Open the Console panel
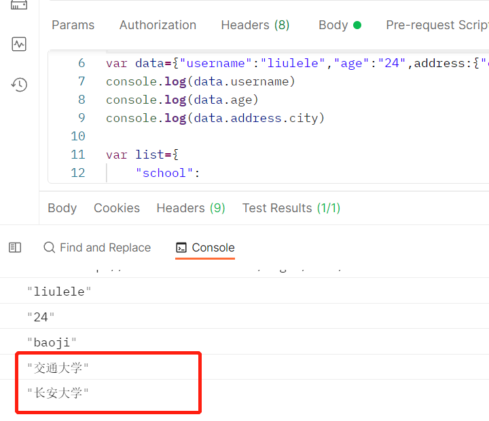Image resolution: width=489 pixels, height=421 pixels. (205, 248)
